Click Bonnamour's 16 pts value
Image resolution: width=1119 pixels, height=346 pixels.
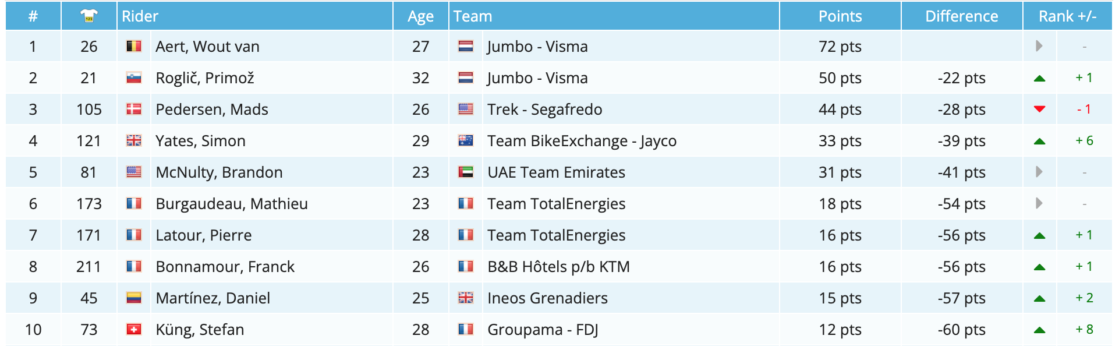tap(840, 267)
